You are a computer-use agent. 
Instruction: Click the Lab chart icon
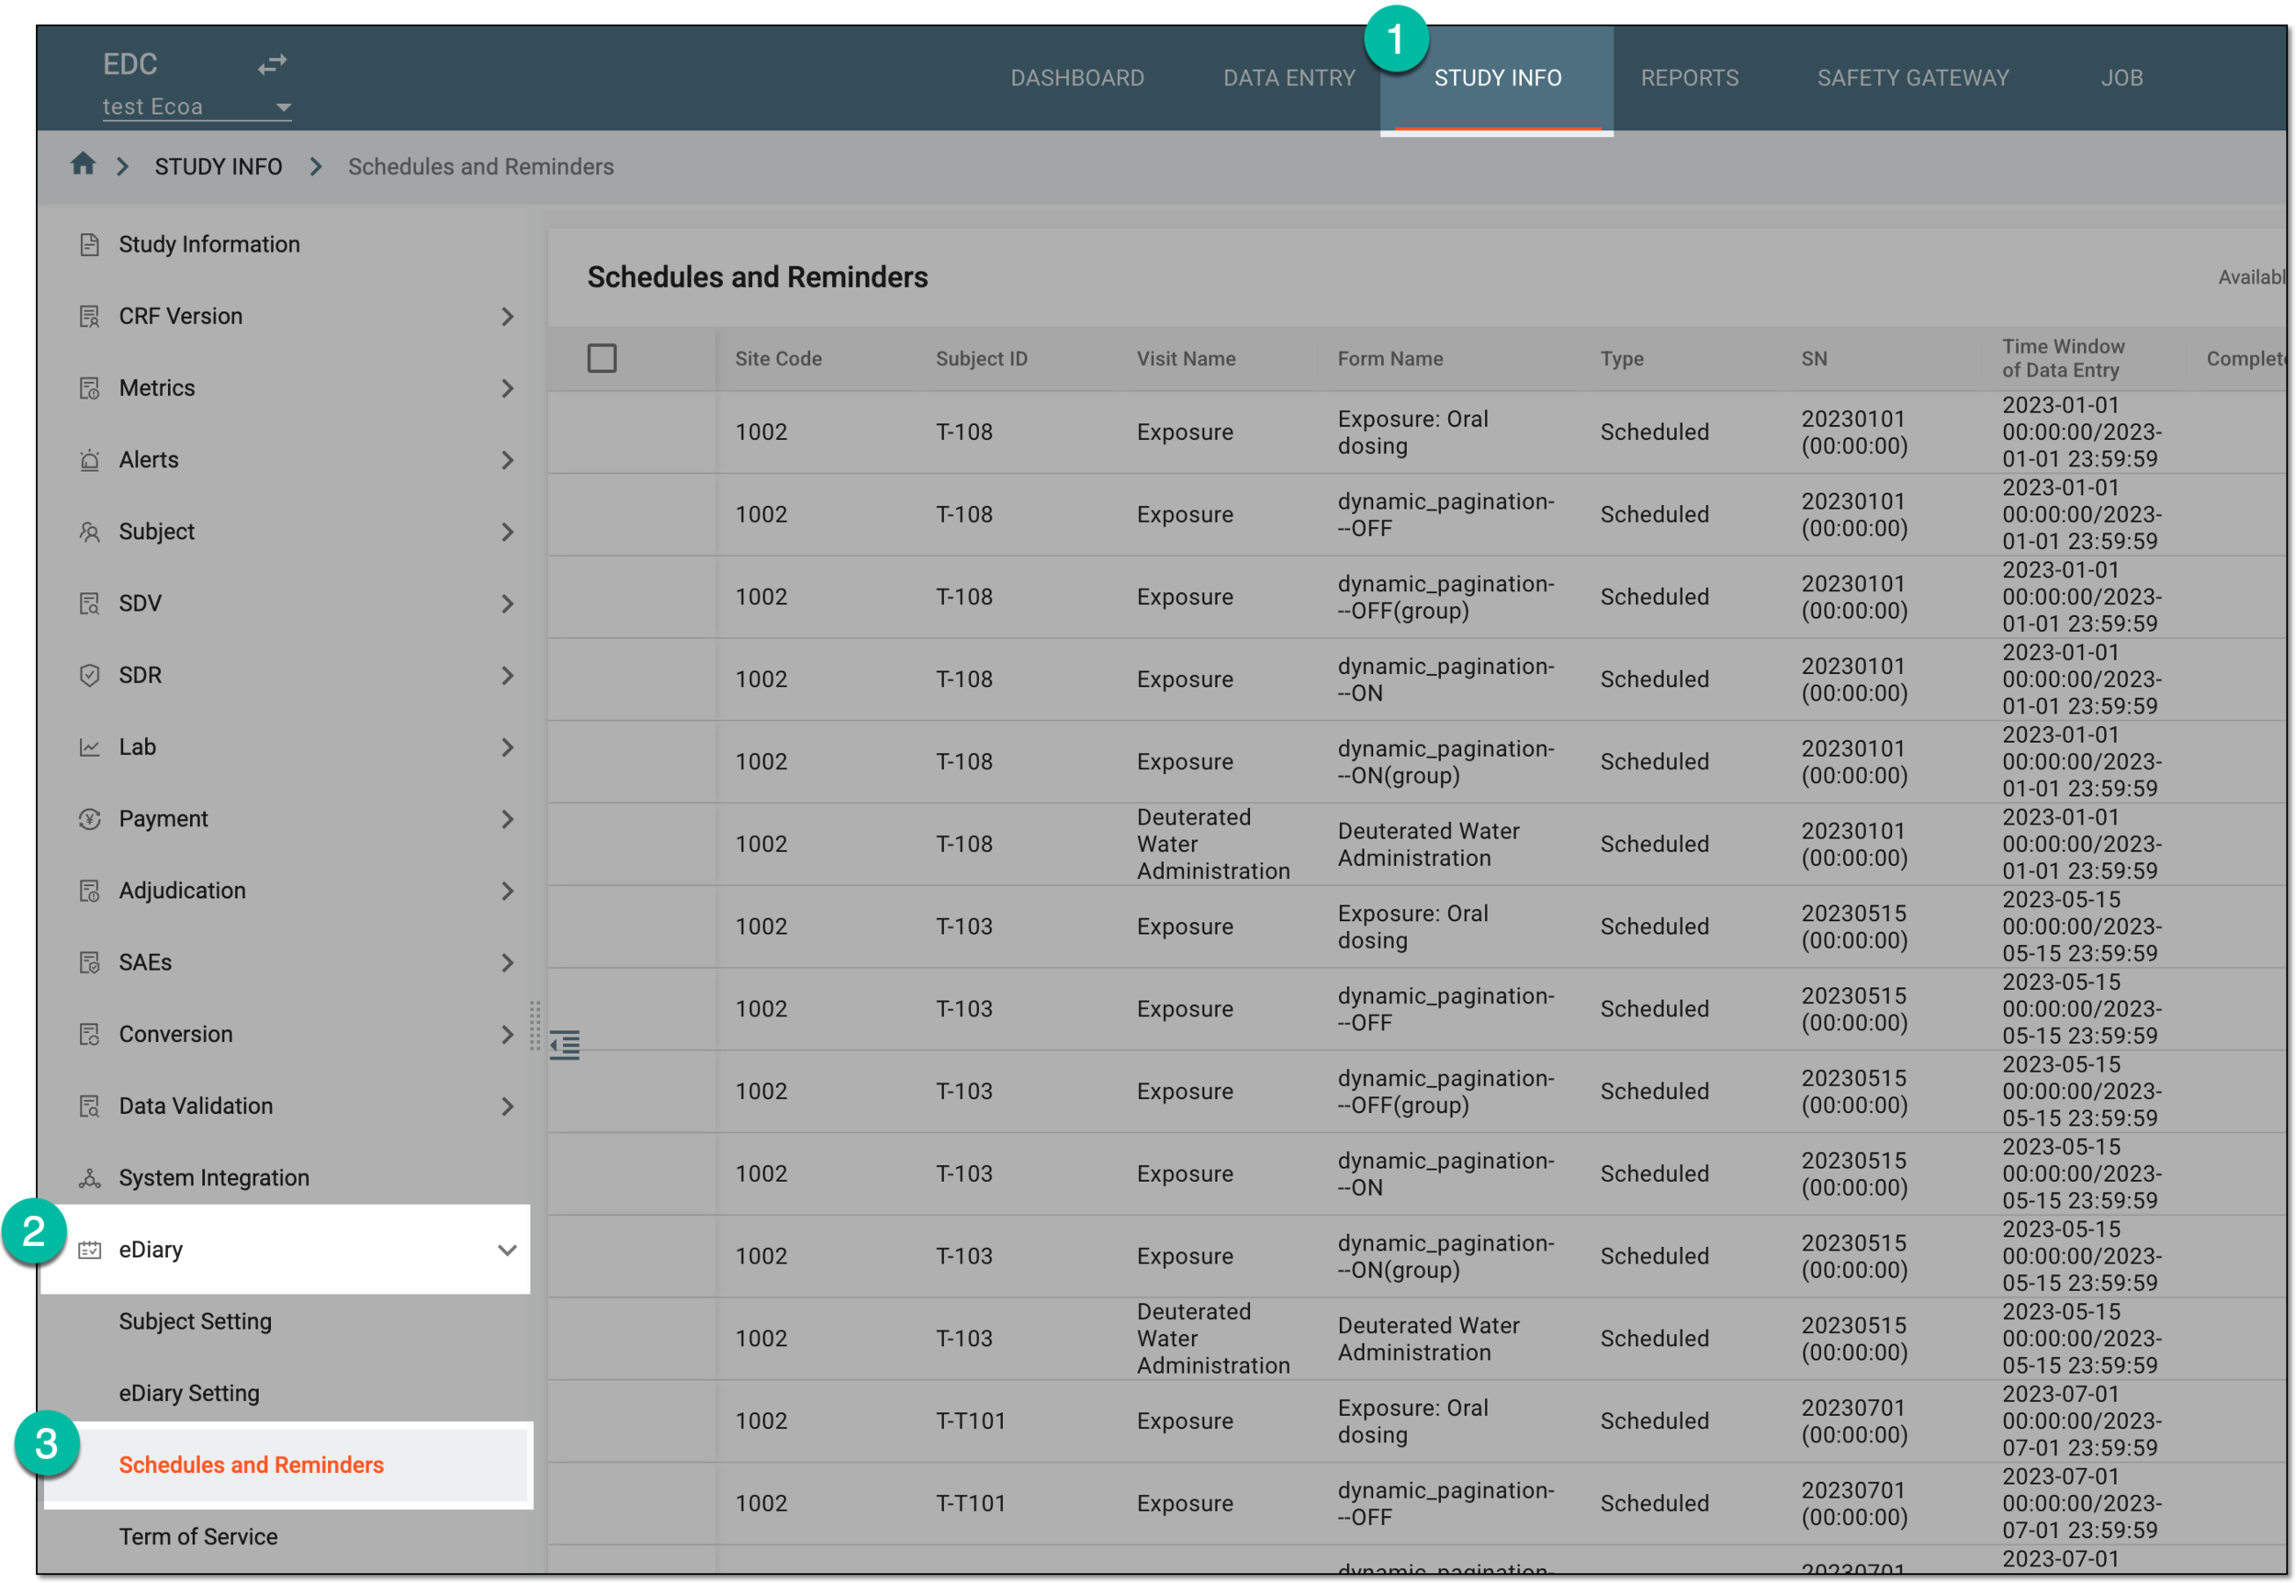(89, 747)
